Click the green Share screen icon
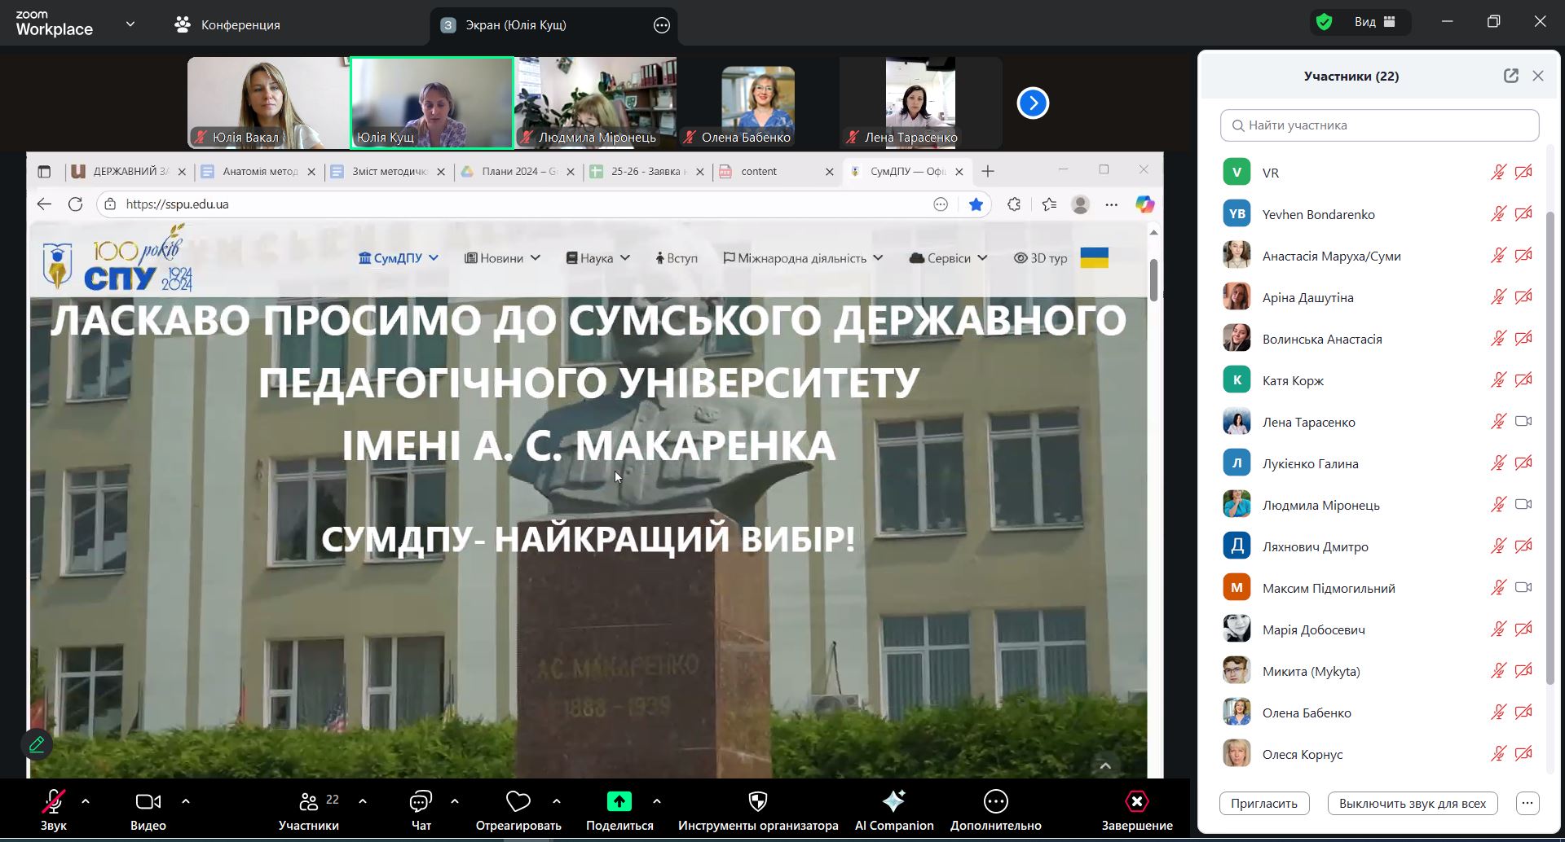Viewport: 1565px width, 842px height. pos(619,802)
